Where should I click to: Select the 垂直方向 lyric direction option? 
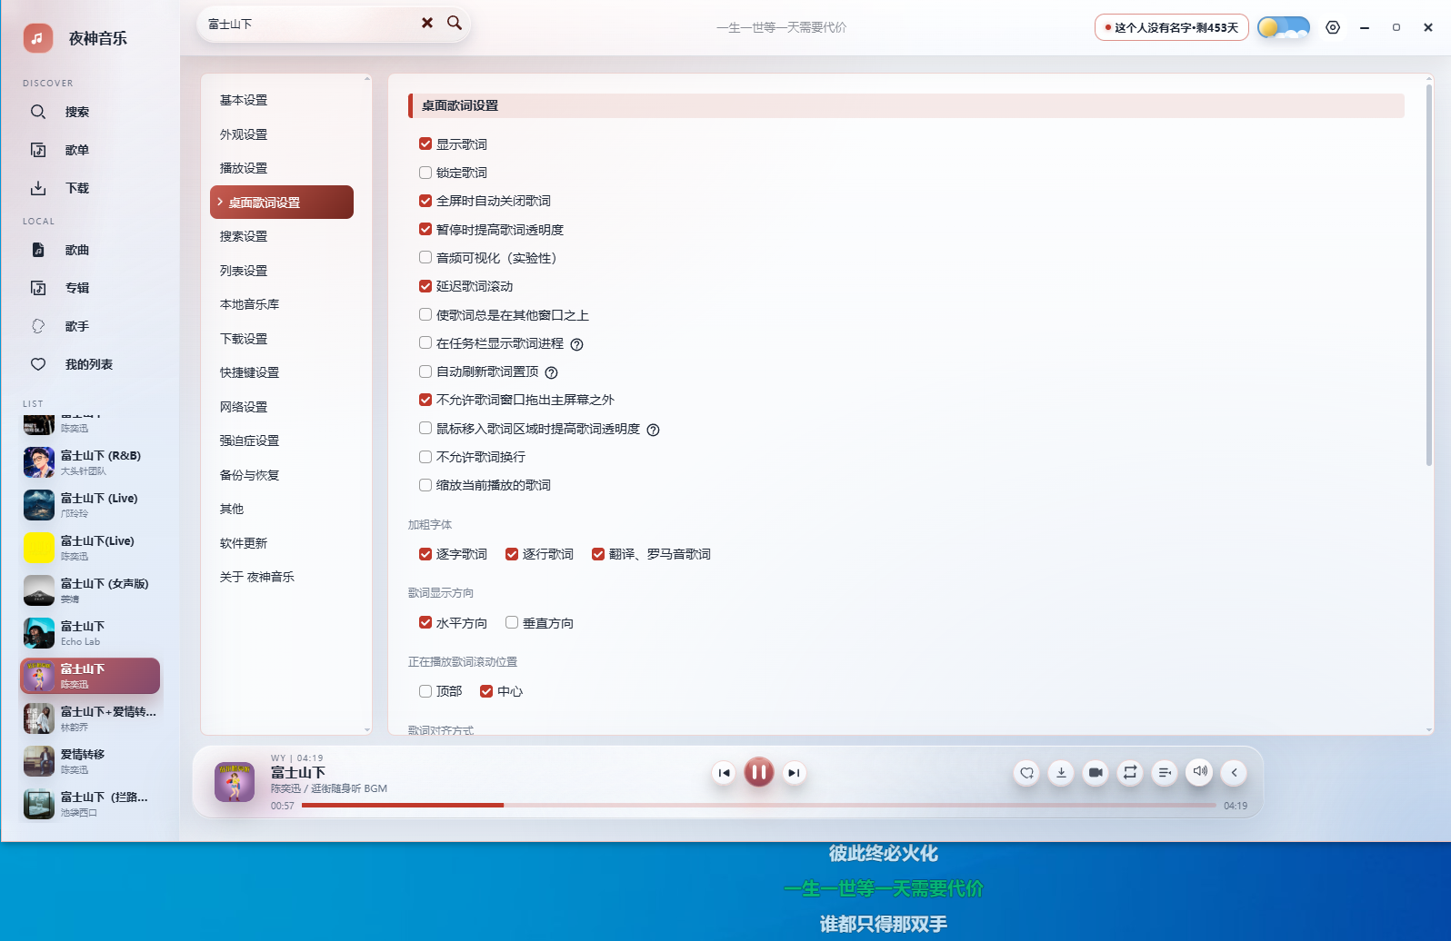pos(512,623)
